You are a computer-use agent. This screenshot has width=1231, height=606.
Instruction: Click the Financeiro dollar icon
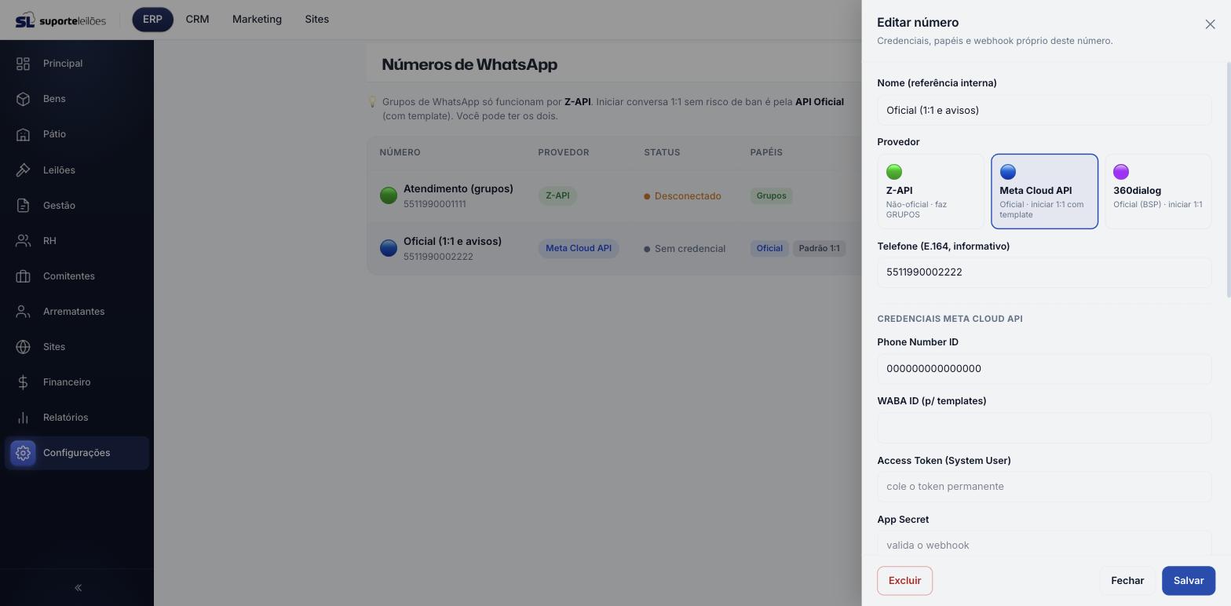(23, 382)
